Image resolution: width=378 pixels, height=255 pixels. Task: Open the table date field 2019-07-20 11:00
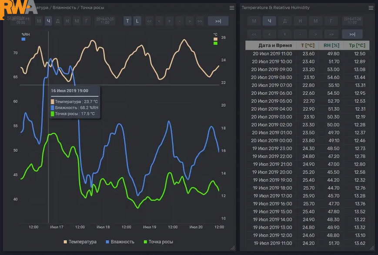(x=352, y=21)
